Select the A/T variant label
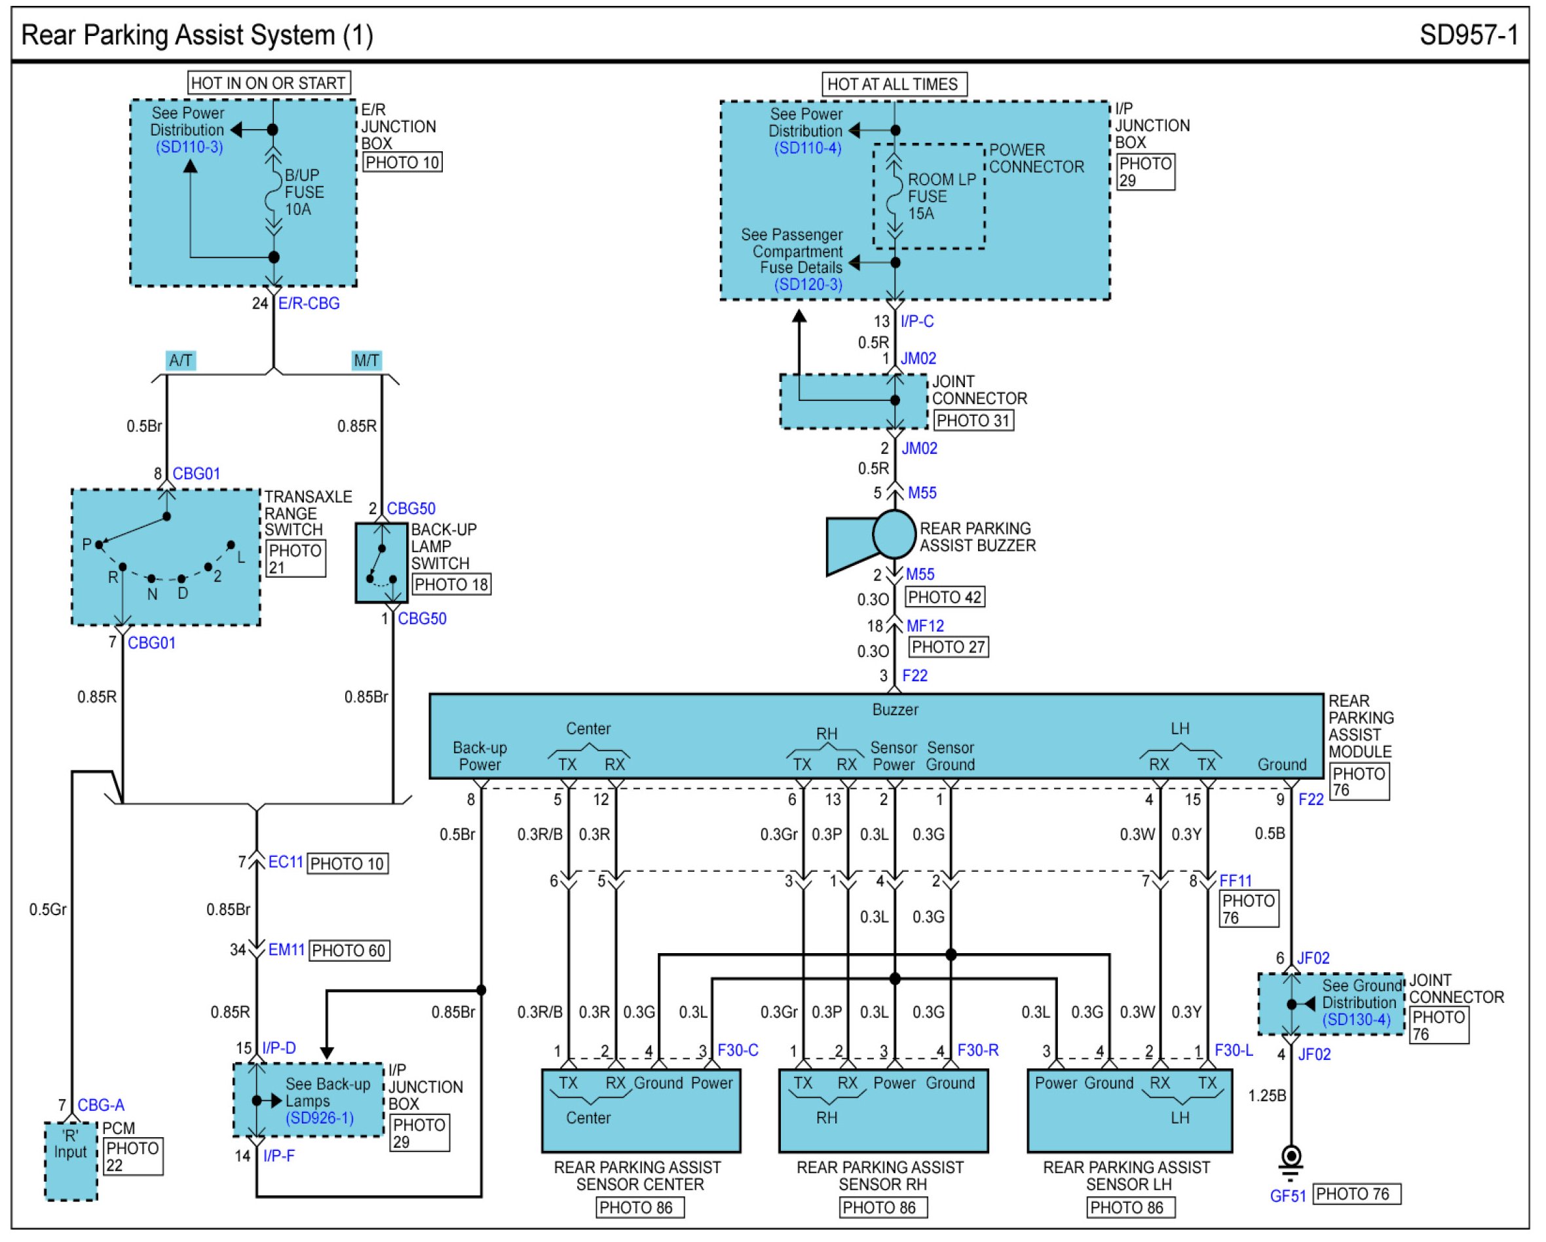1546x1242 pixels. [180, 360]
